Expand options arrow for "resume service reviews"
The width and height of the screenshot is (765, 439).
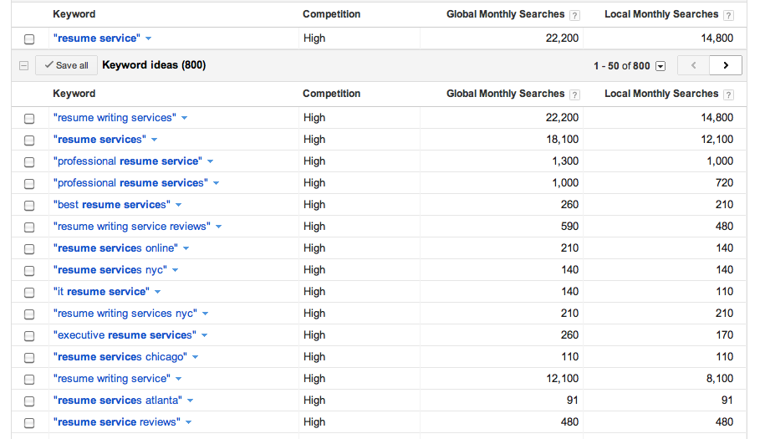(189, 422)
